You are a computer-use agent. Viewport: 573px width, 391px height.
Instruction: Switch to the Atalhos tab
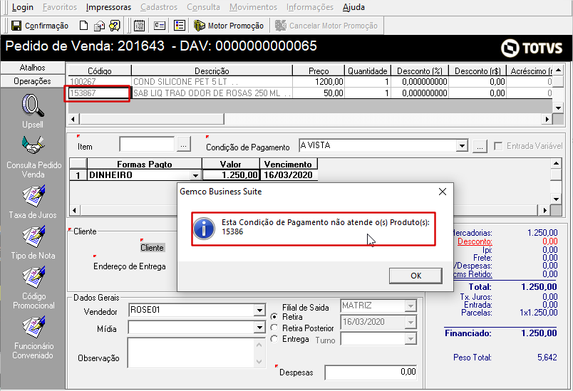coord(33,68)
